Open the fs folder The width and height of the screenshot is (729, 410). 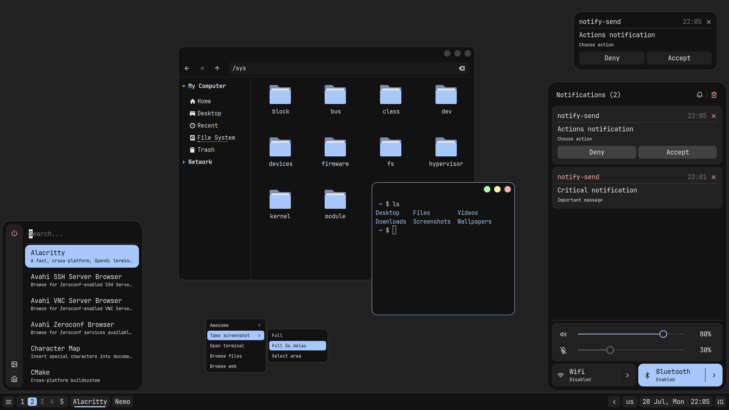click(x=391, y=147)
